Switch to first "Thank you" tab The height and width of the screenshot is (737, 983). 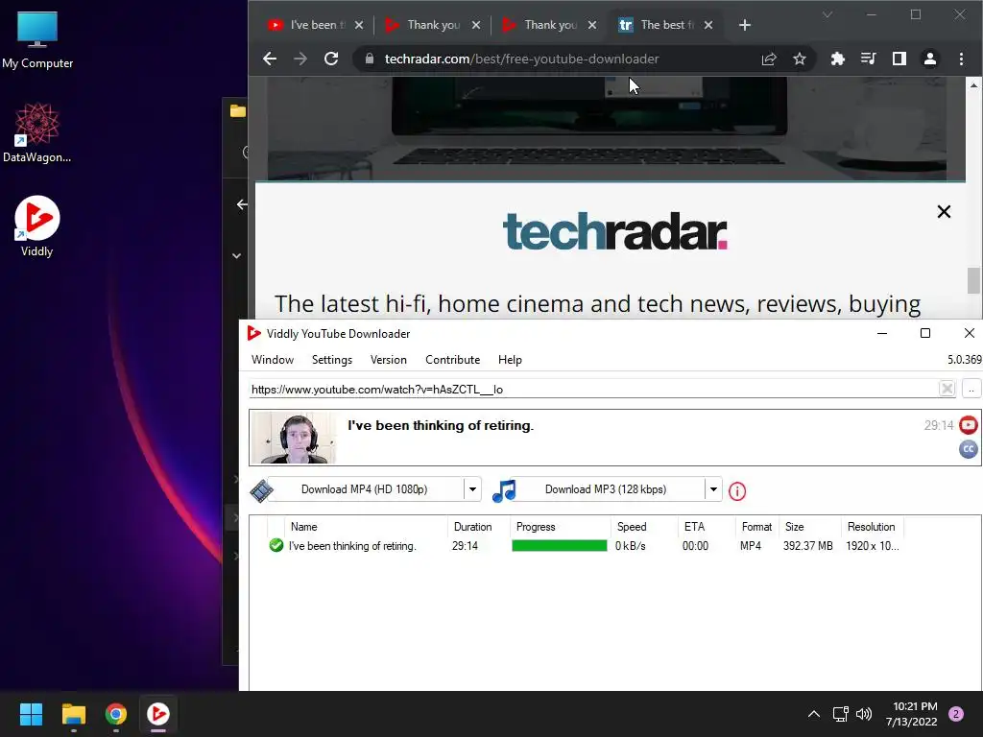tap(424, 25)
